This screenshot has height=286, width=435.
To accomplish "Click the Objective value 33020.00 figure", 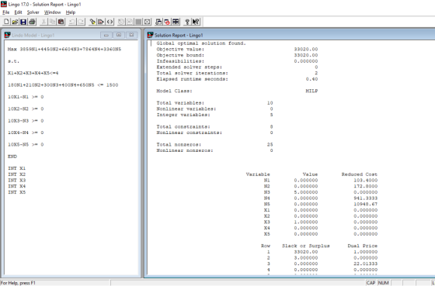I will pos(306,50).
